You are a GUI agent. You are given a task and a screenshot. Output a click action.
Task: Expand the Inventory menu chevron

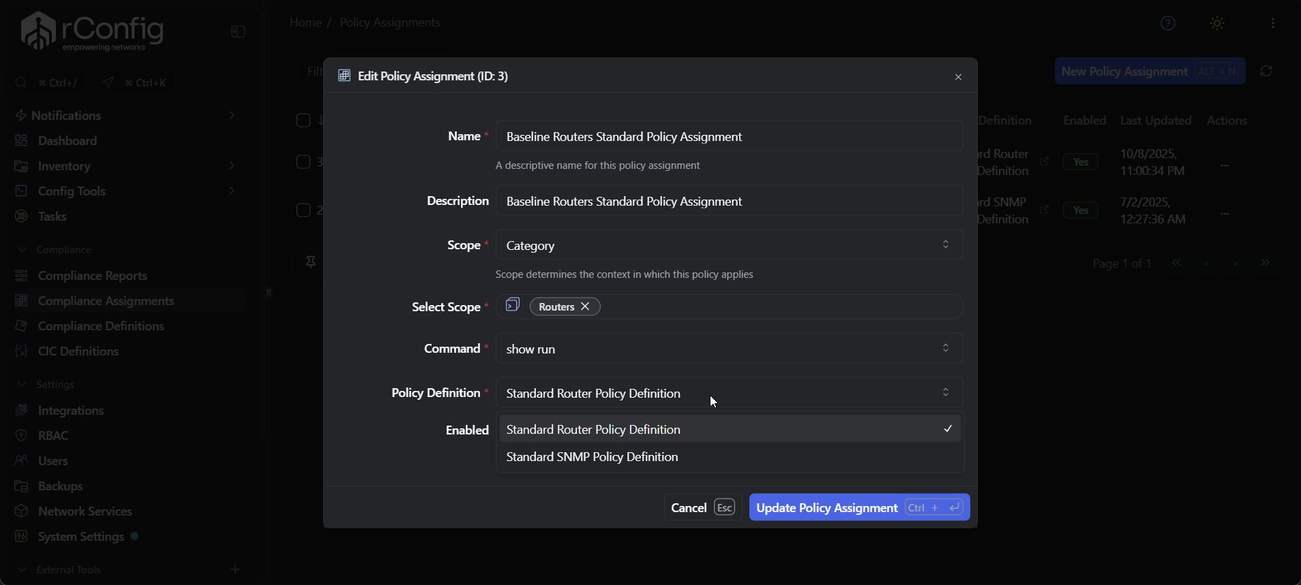click(x=232, y=165)
